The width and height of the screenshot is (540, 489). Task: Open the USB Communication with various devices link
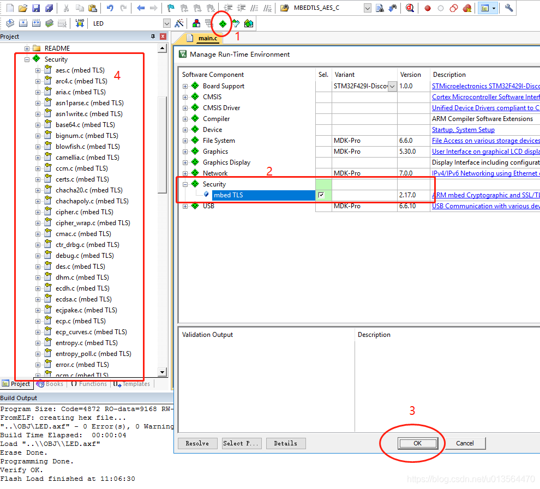(486, 206)
